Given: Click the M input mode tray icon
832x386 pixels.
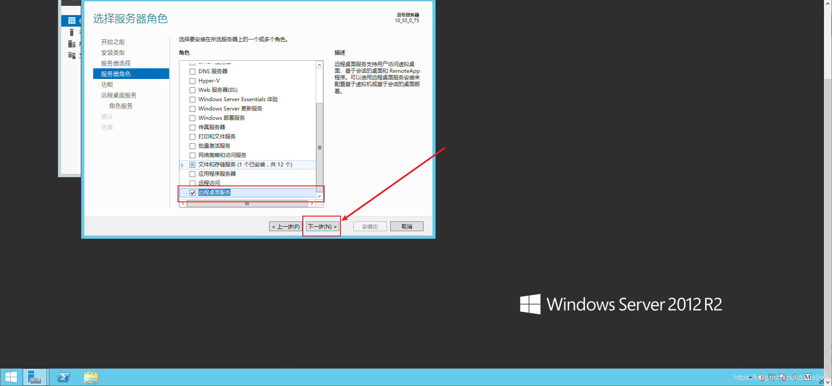Looking at the screenshot, I should tap(807, 377).
